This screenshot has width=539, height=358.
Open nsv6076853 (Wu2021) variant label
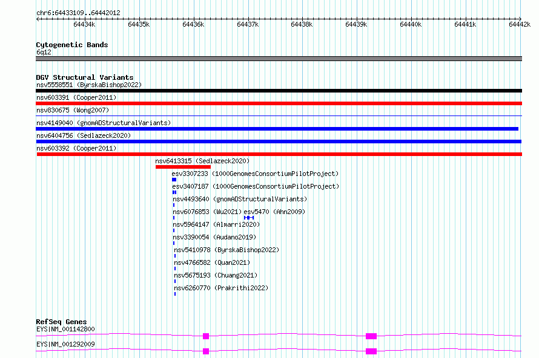tap(207, 212)
